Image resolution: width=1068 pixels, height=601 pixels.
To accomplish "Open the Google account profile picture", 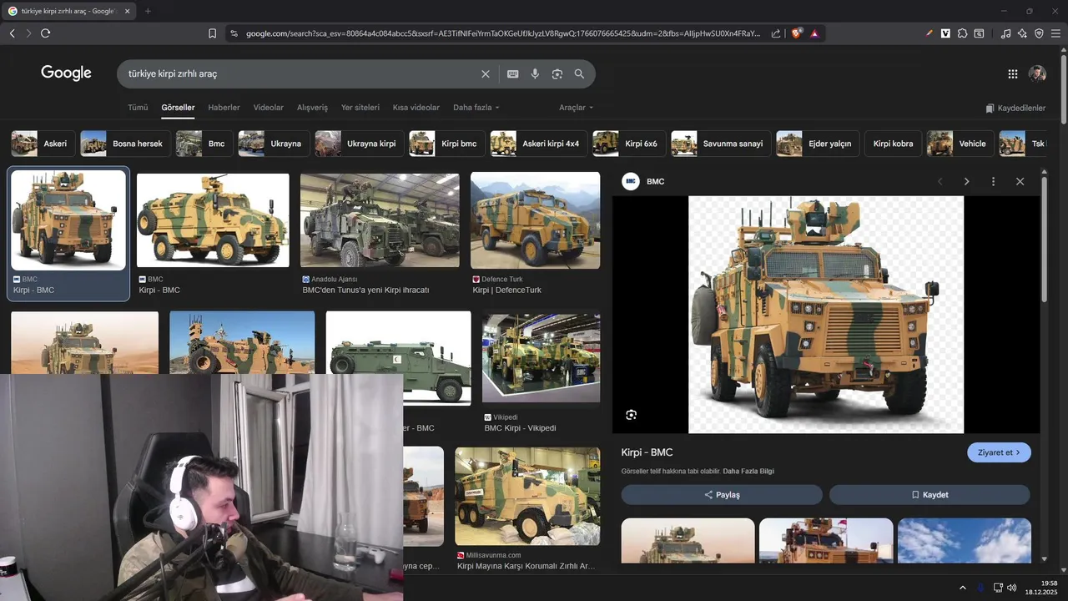I will pyautogui.click(x=1037, y=73).
